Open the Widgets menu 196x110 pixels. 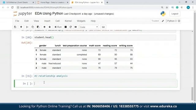81,21
